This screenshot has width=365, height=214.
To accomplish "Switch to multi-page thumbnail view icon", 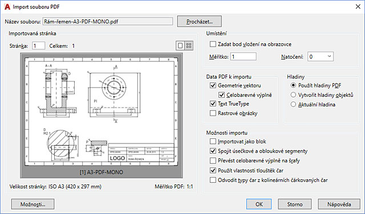I will [x=189, y=46].
